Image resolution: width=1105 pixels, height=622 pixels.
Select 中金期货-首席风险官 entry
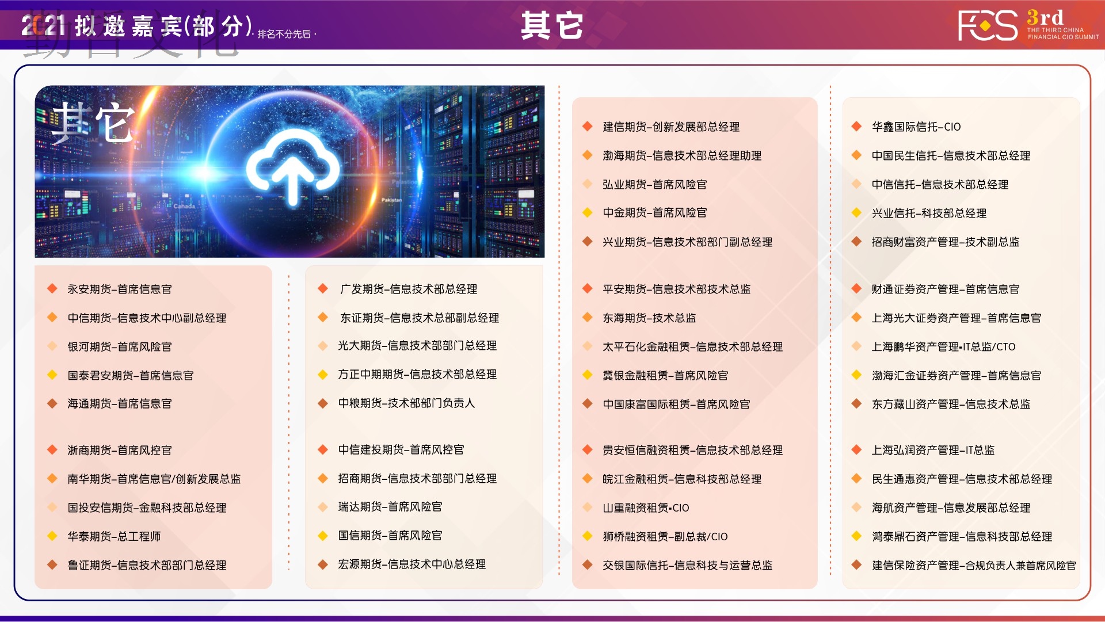click(x=655, y=212)
